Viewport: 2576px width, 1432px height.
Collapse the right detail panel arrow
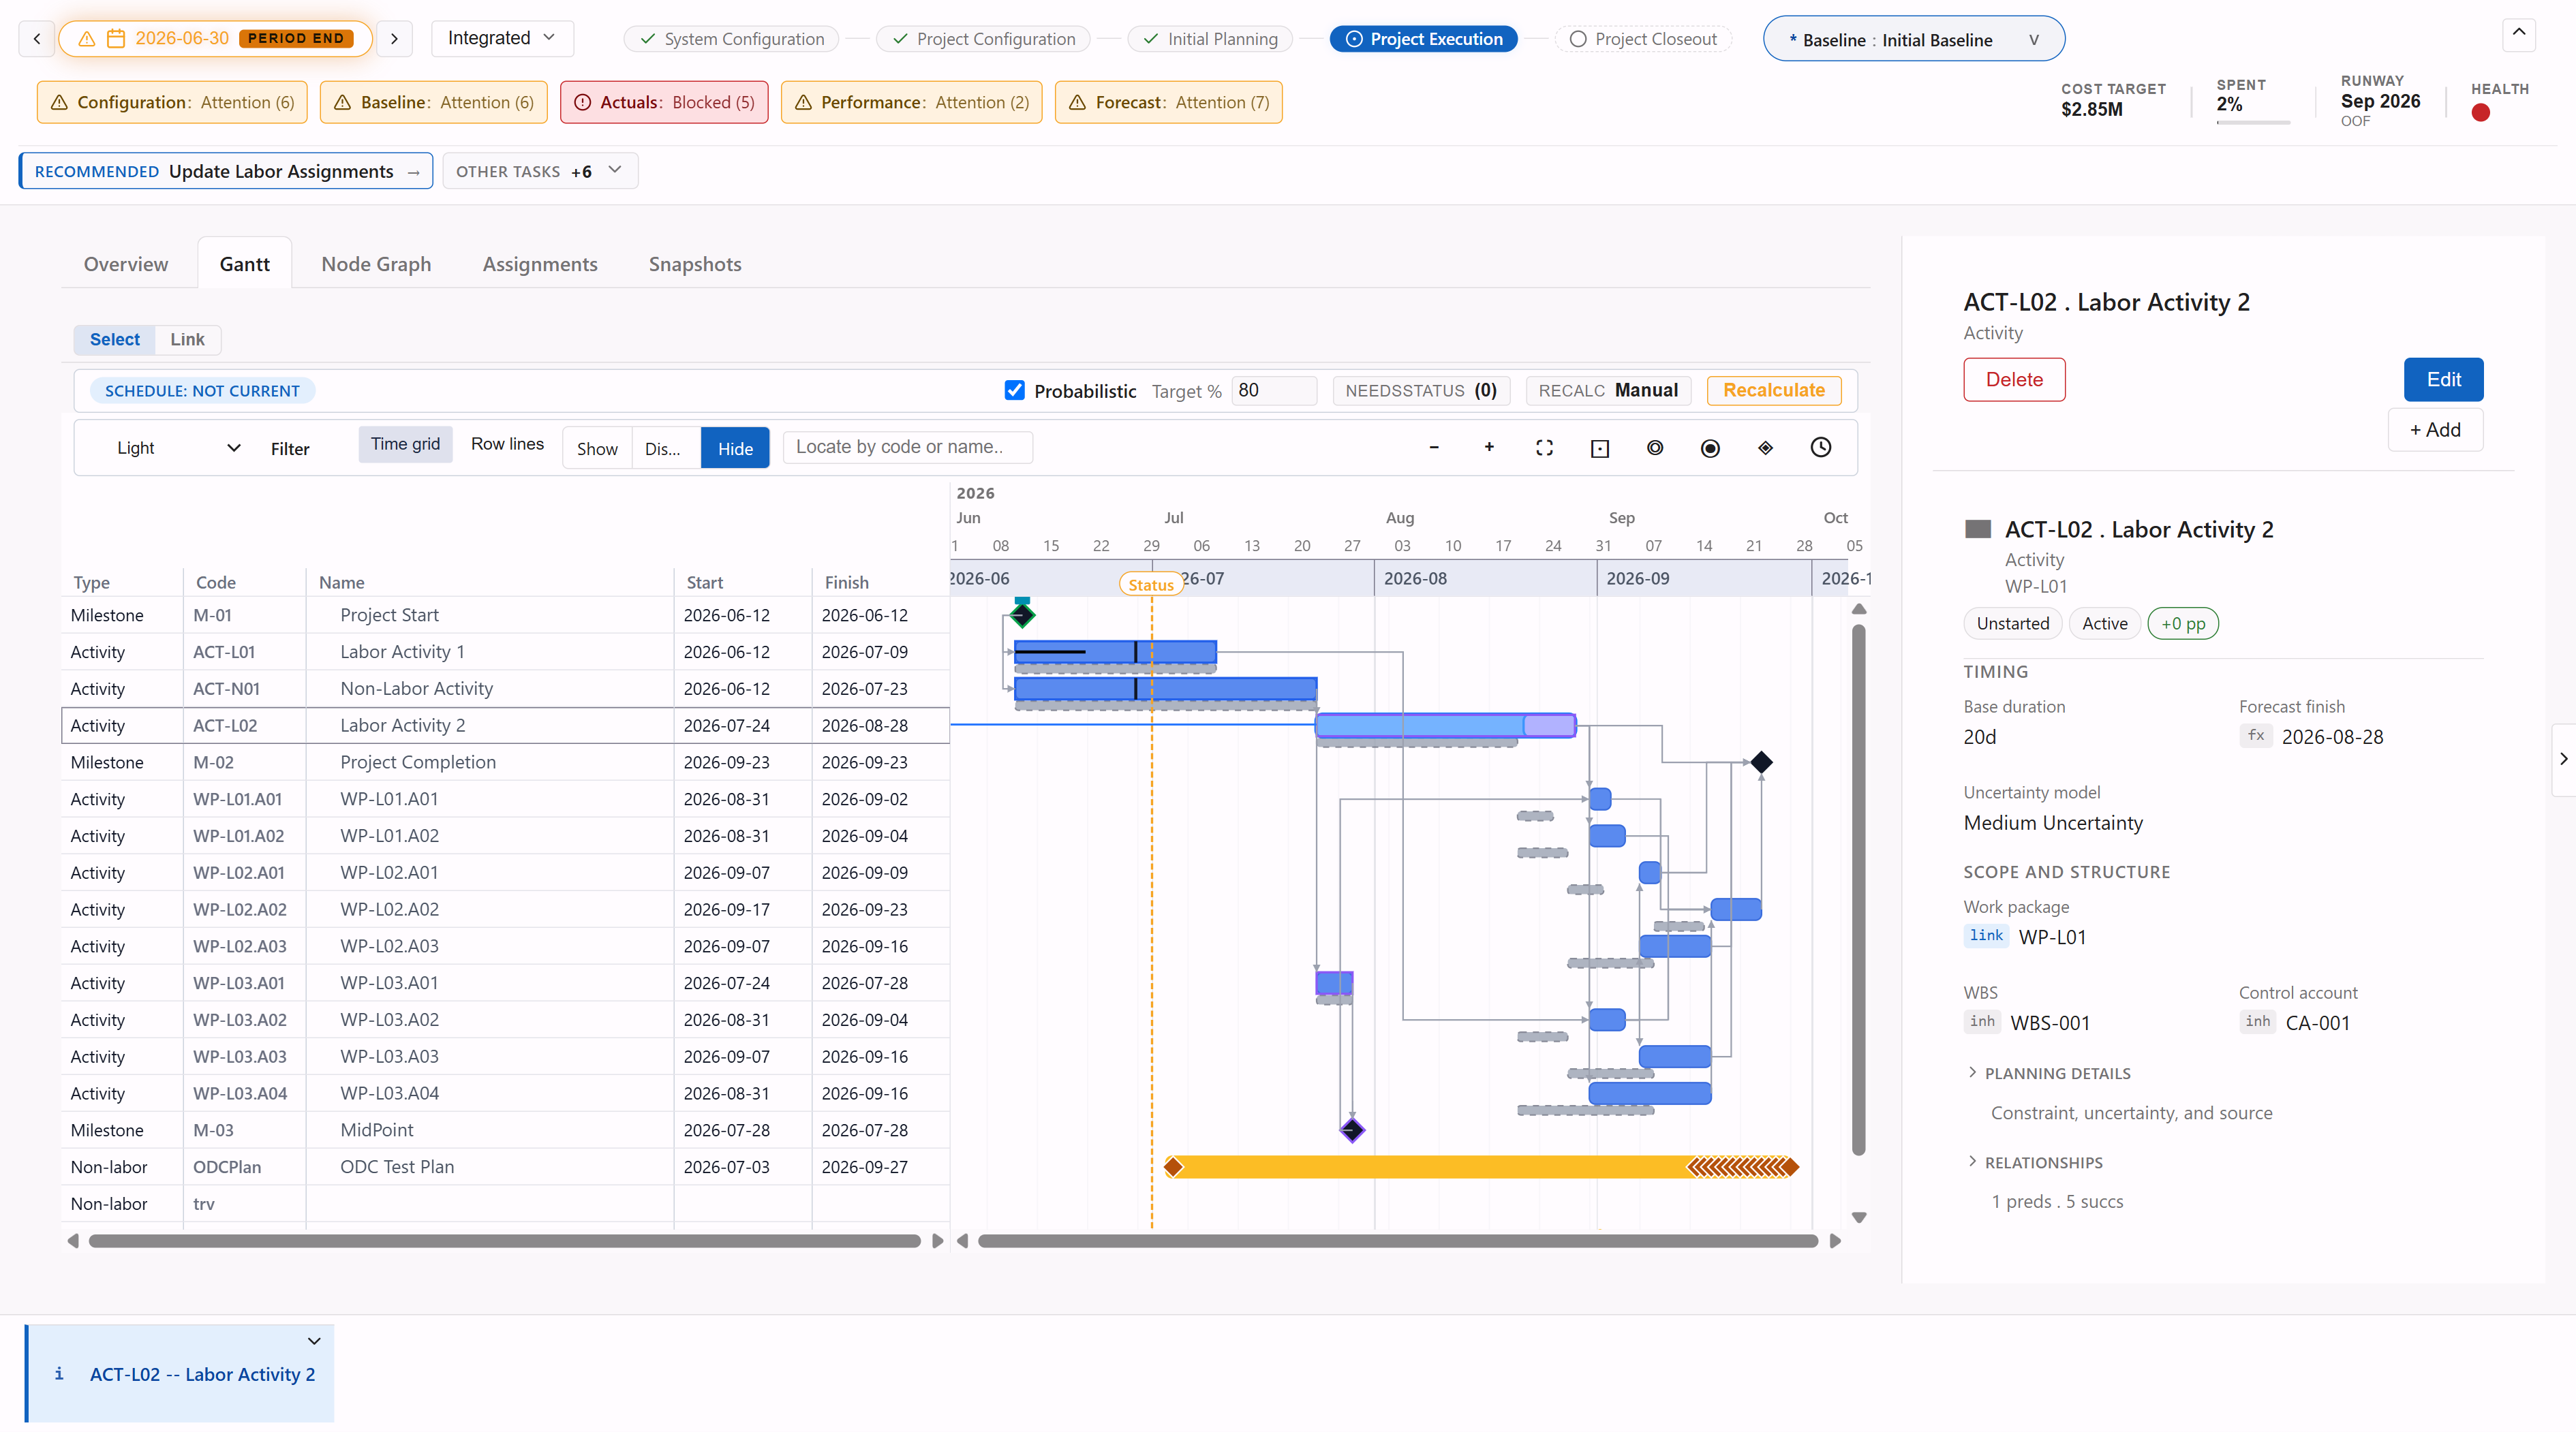[x=2563, y=759]
